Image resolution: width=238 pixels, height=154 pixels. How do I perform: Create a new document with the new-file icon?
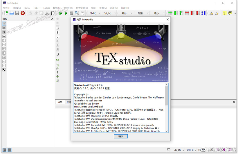pos(6,13)
